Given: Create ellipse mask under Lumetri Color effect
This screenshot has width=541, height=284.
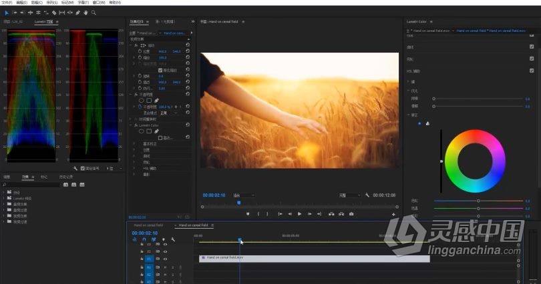Looking at the screenshot, I should (141, 131).
